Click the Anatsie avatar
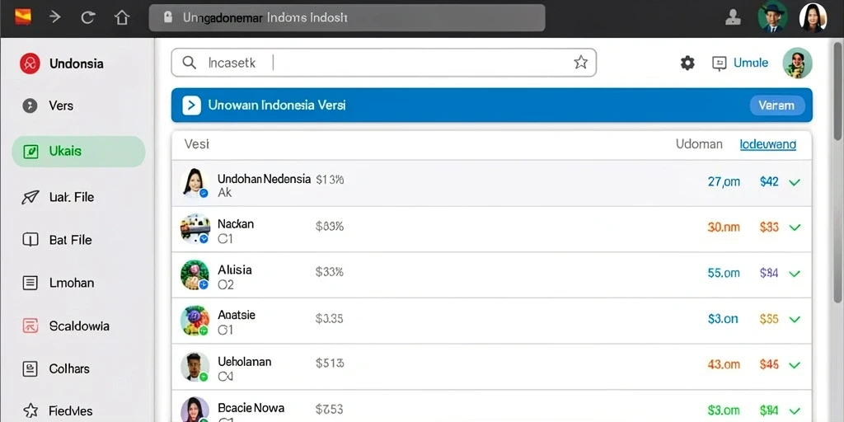The height and width of the screenshot is (422, 844). [x=195, y=321]
